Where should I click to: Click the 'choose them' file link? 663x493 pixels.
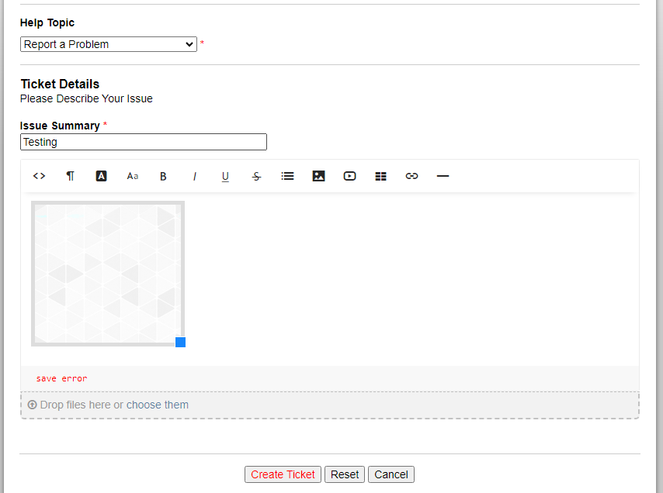click(158, 405)
